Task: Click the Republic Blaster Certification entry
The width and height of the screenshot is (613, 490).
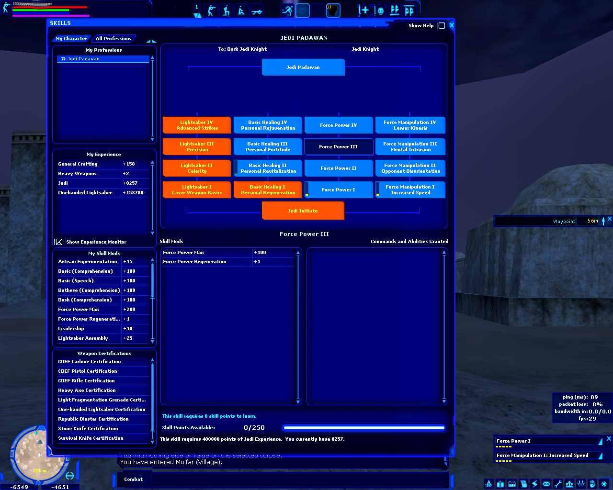Action: click(103, 419)
